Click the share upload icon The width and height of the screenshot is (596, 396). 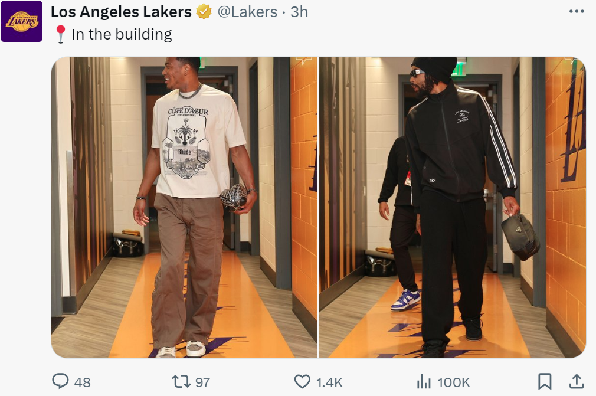(x=576, y=381)
